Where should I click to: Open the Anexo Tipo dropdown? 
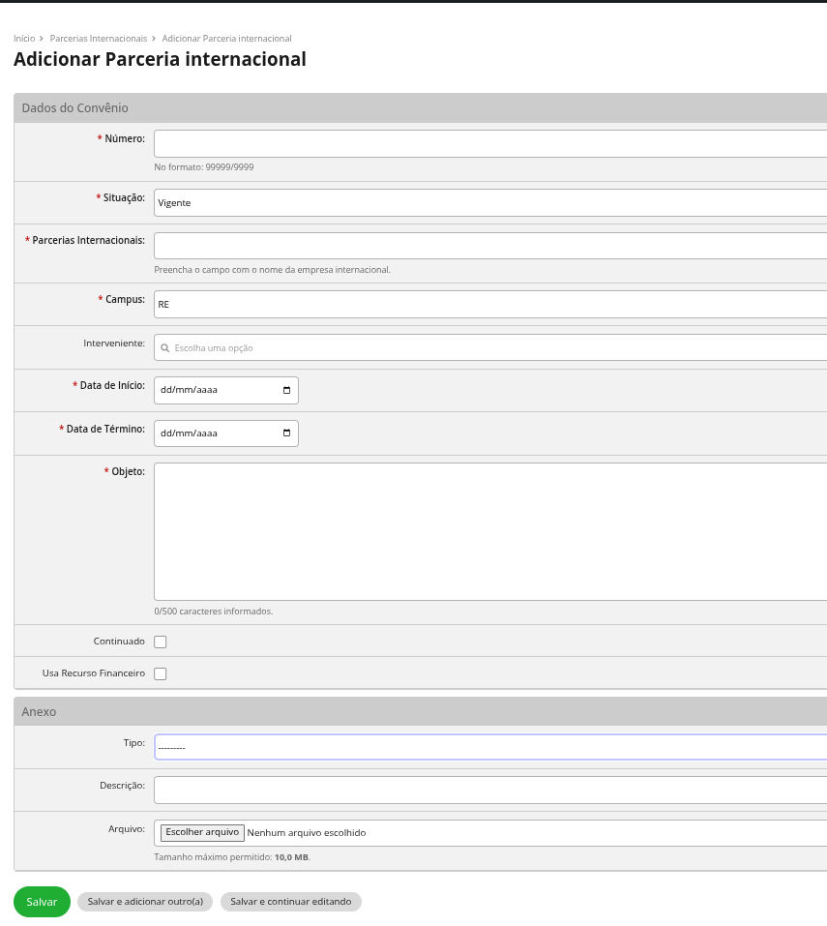[x=490, y=748]
